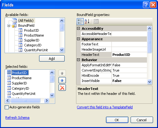Viewport: 158px width, 128px height.
Task: Click icon beside CategoryID in Selected fields
Action: click(9, 88)
